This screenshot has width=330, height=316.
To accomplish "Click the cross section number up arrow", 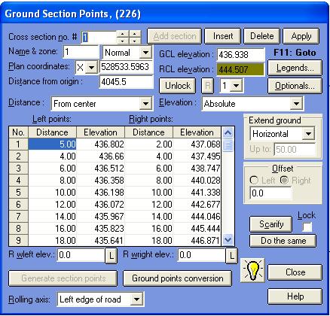I will pyautogui.click(x=123, y=34).
